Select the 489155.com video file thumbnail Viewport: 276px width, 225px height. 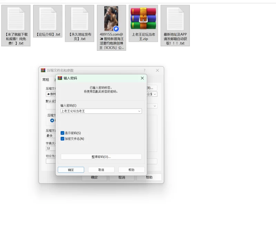(111, 19)
